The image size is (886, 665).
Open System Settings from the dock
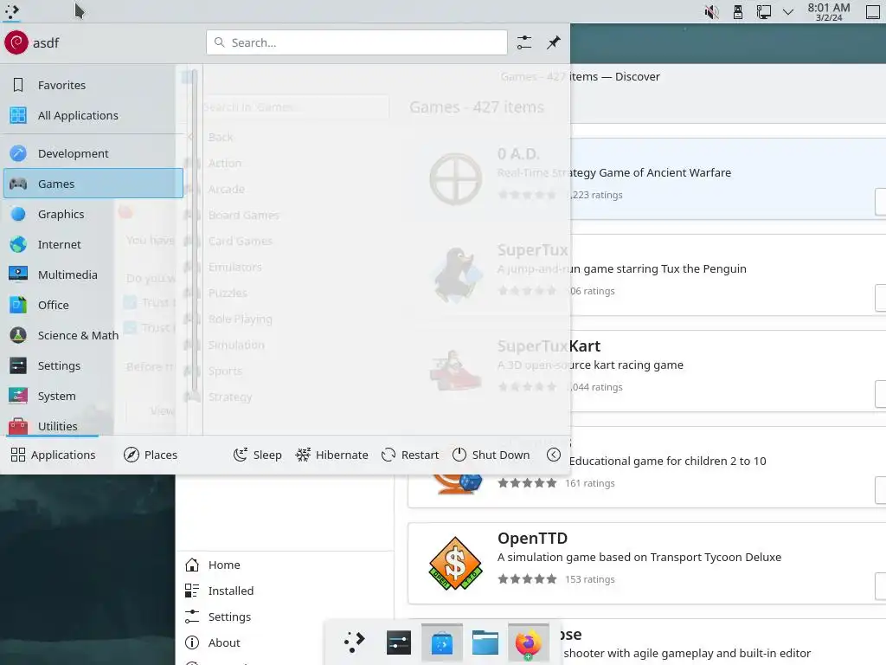pos(398,642)
